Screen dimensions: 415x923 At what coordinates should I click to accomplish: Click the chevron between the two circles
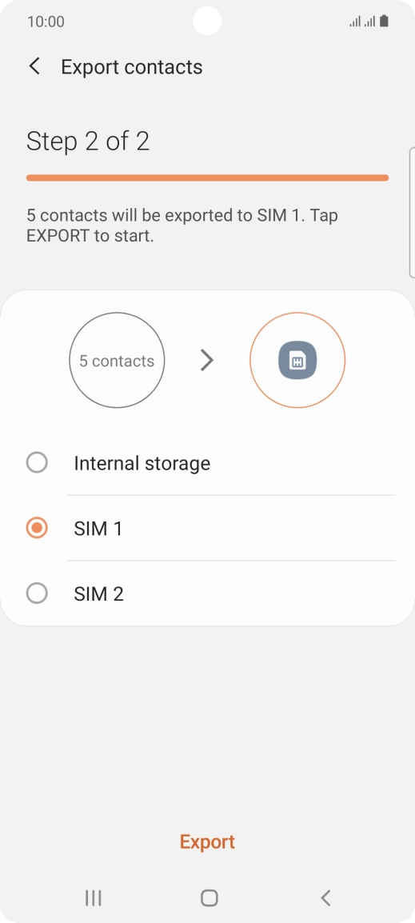pos(206,360)
